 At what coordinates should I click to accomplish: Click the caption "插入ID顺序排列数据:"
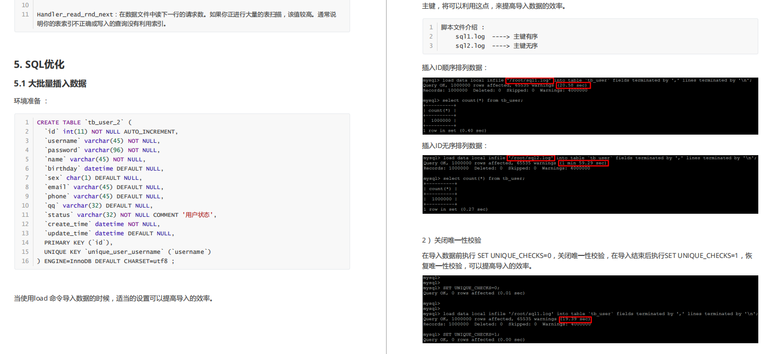click(x=455, y=68)
